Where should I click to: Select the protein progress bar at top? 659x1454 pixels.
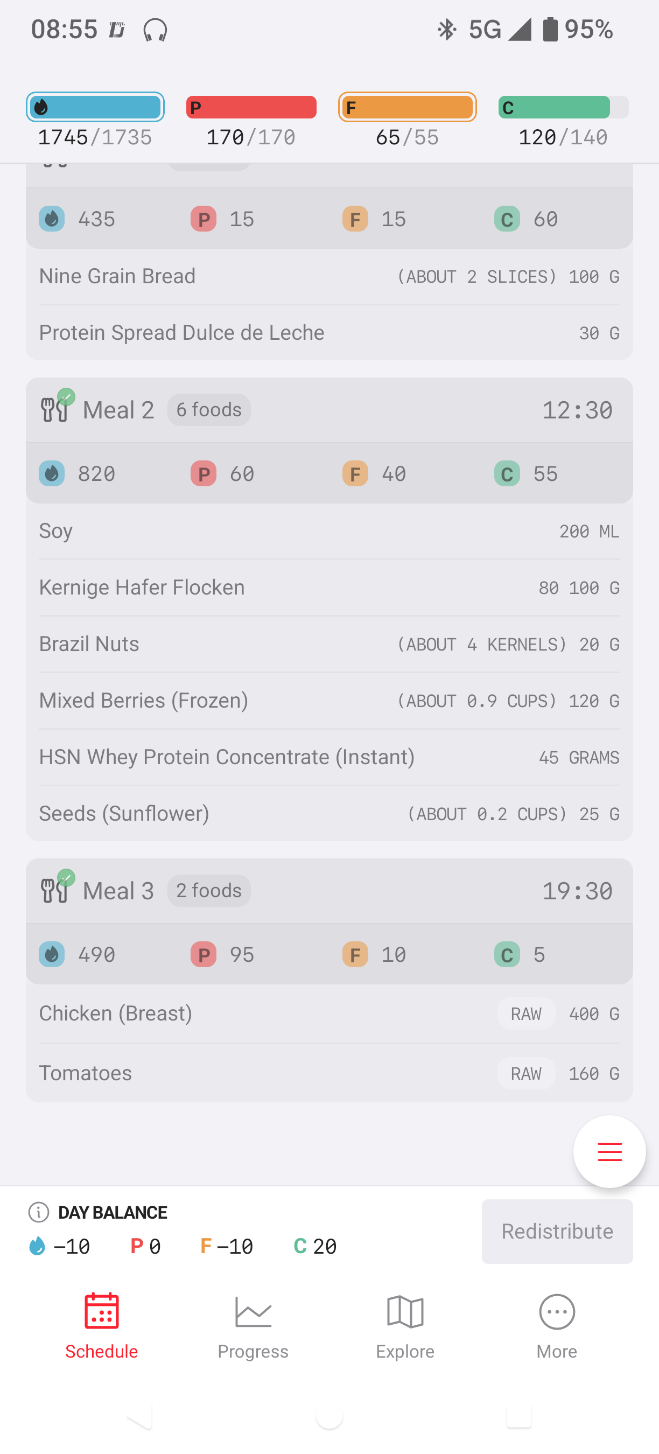tap(251, 107)
